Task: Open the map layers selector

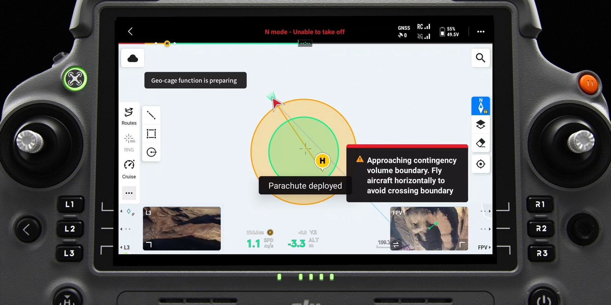Action: [x=481, y=124]
